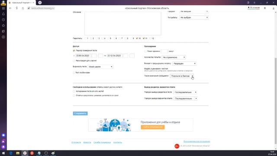Viewport: 277px width, 156px height.
Task: Click the red 6+ age rating badge
Action: (177, 146)
